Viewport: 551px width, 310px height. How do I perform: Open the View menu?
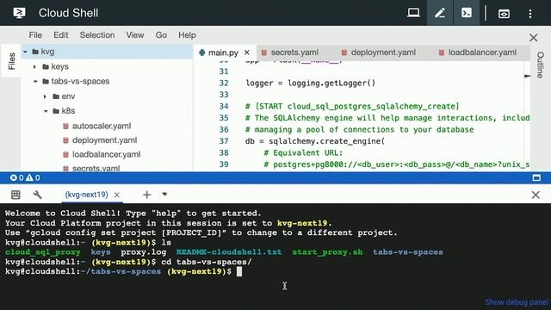click(135, 35)
